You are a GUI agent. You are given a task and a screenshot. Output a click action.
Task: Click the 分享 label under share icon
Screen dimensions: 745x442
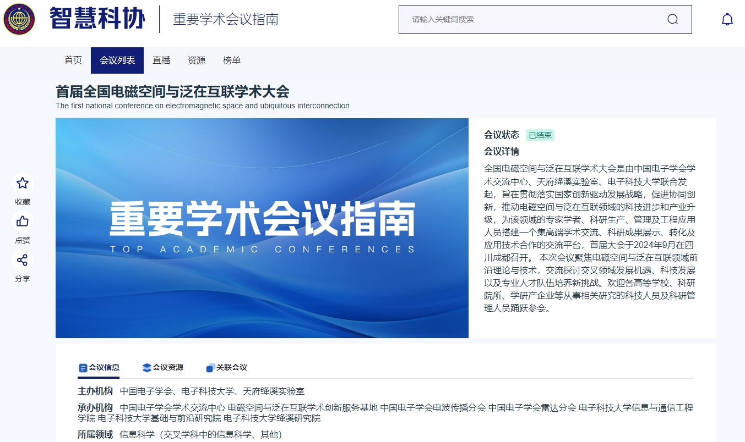(23, 279)
